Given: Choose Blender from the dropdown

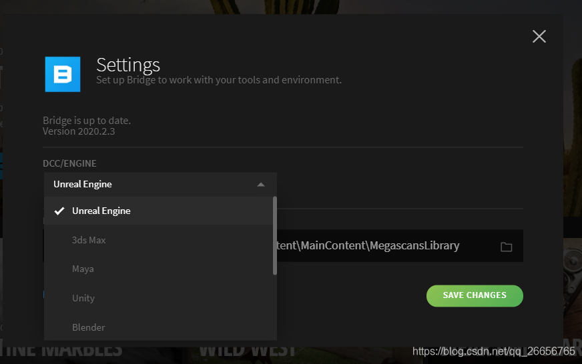Looking at the screenshot, I should coord(159,327).
